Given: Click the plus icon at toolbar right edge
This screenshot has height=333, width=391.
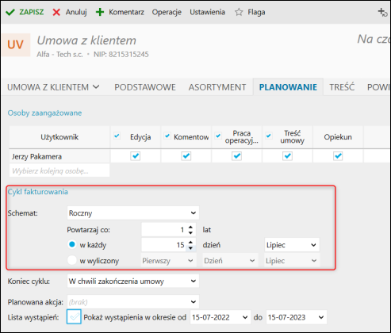Looking at the screenshot, I should 382,12.
